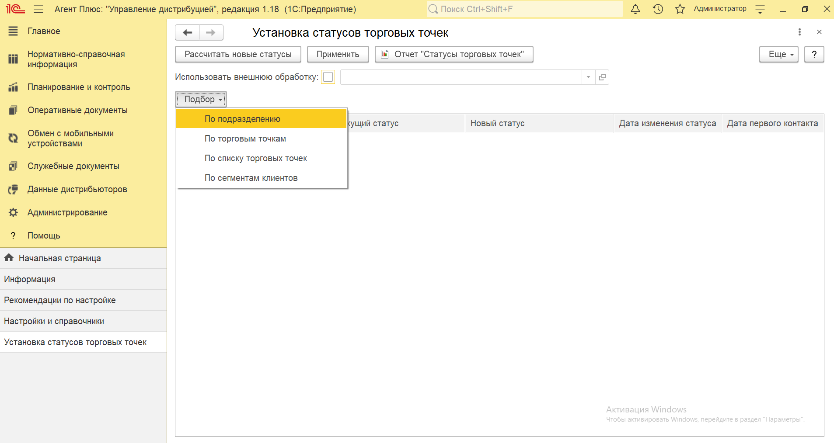Choose По сегментам клиентов option
The height and width of the screenshot is (443, 834).
(251, 178)
